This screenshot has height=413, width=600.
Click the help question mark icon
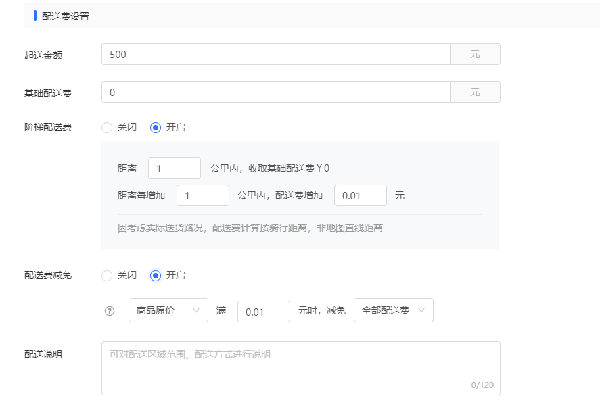[110, 311]
